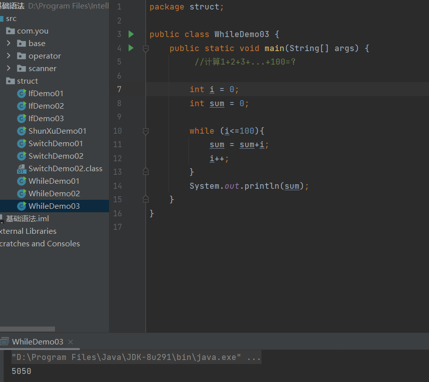Select the scanner folder icon
This screenshot has height=382, width=429.
tap(21, 68)
